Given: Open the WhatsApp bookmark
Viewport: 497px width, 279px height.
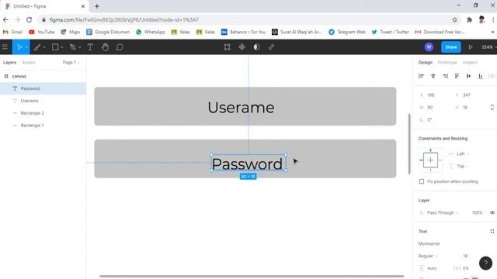Looking at the screenshot, I should coord(151,32).
